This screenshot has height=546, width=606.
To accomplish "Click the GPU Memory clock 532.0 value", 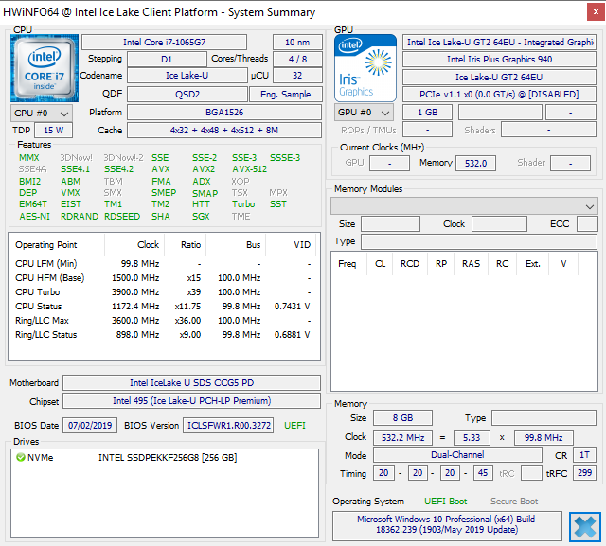I will pyautogui.click(x=475, y=164).
